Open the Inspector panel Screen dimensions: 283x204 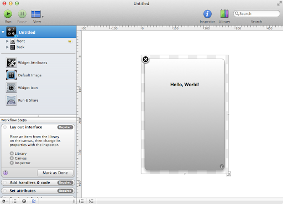207,14
